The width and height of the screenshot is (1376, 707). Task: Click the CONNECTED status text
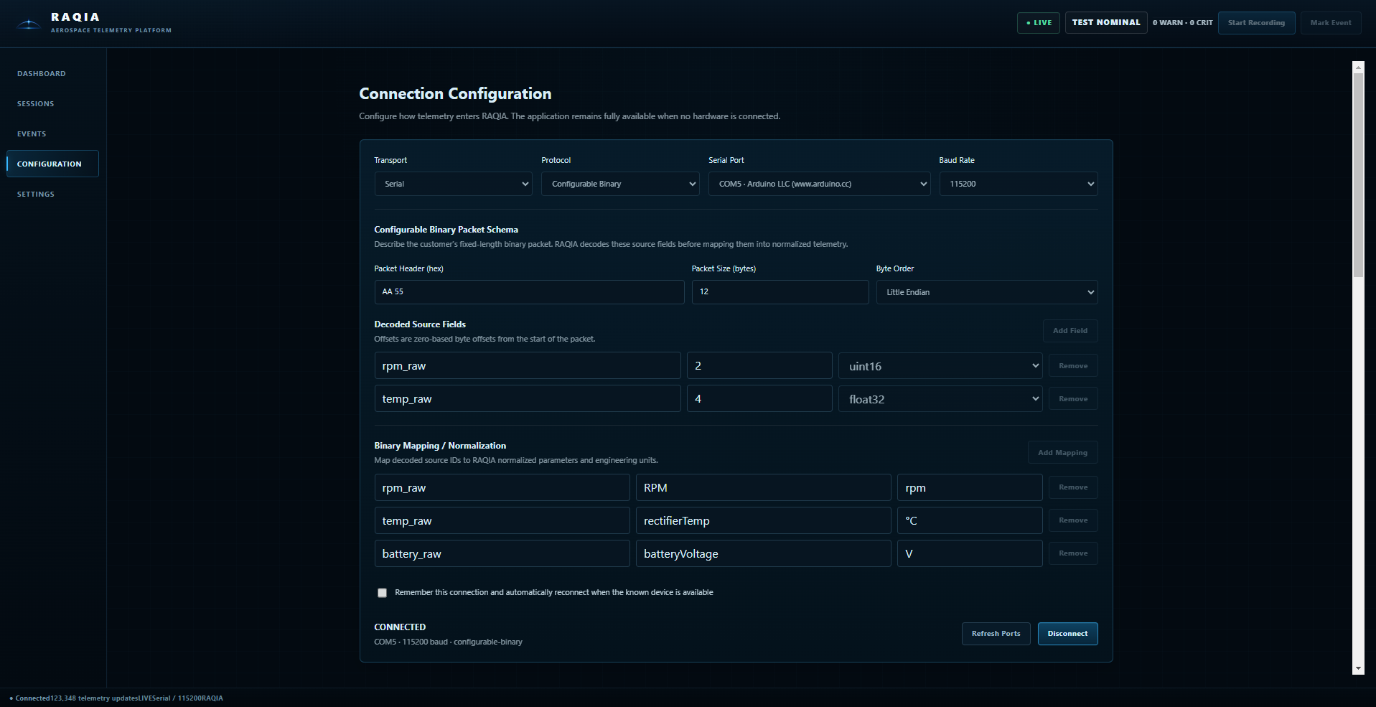(400, 627)
